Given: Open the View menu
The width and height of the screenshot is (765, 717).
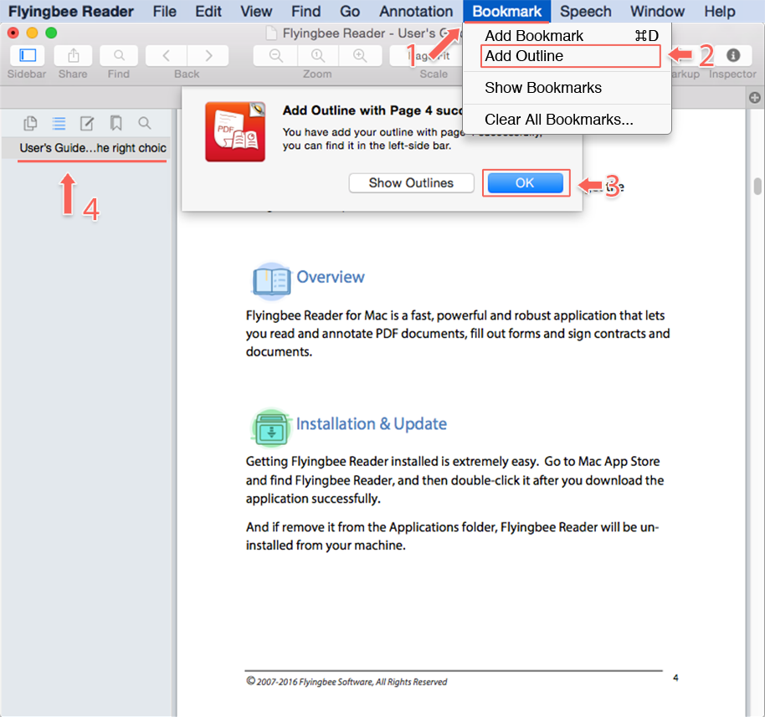Looking at the screenshot, I should [x=256, y=11].
